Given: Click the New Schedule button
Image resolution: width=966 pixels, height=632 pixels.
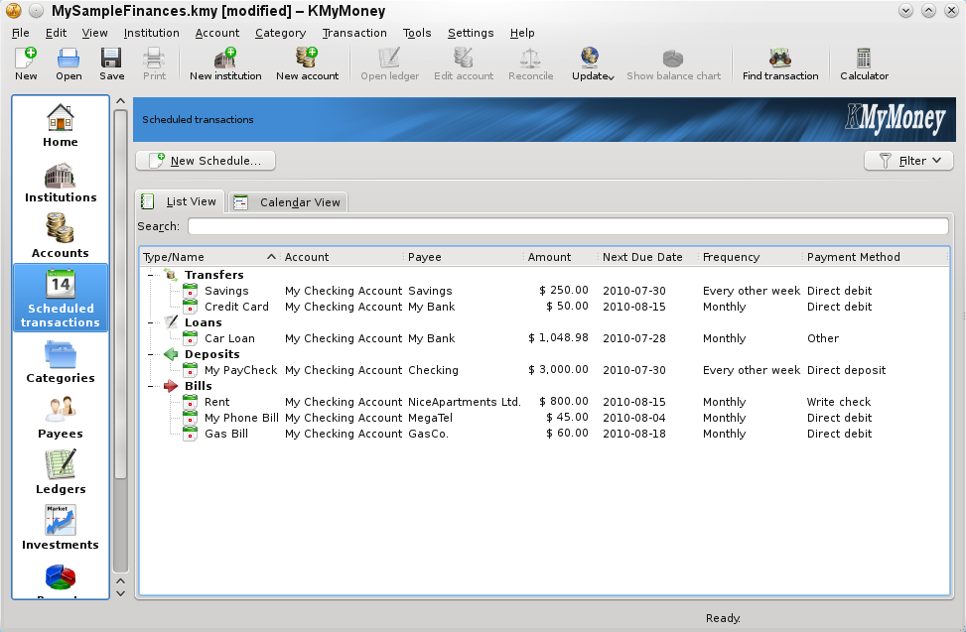Looking at the screenshot, I should pos(206,160).
